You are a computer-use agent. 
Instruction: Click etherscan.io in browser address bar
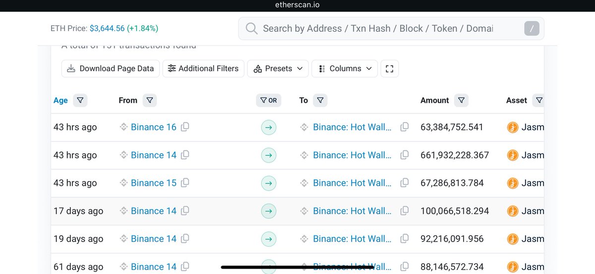(297, 5)
